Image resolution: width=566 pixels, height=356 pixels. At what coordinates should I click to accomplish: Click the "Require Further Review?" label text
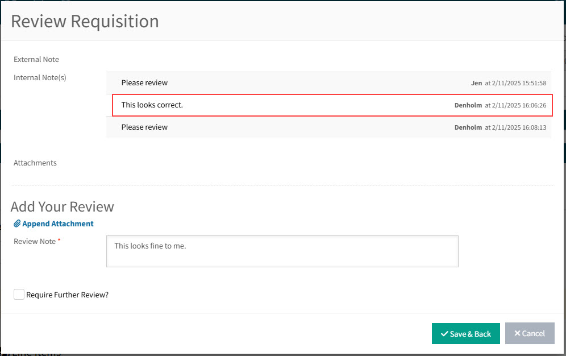67,295
